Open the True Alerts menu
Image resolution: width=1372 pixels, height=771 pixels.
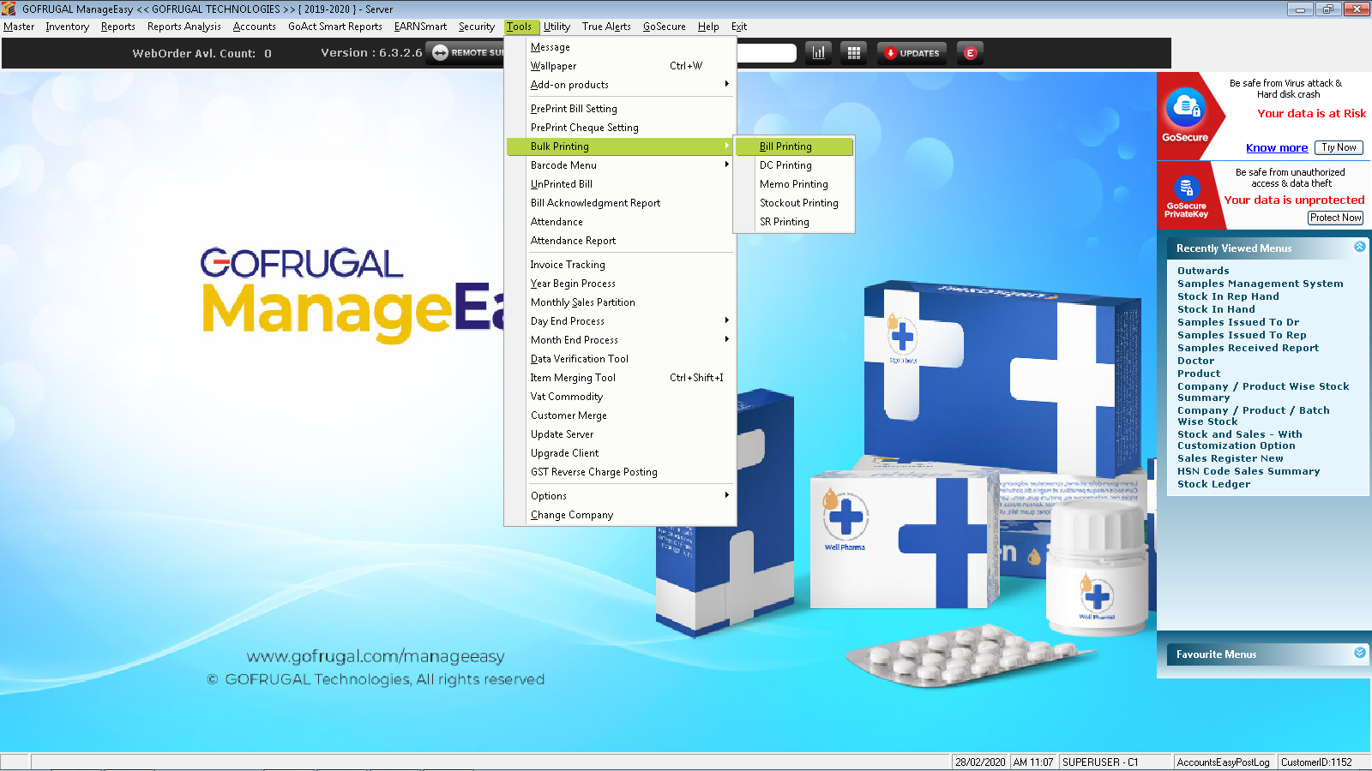point(606,27)
